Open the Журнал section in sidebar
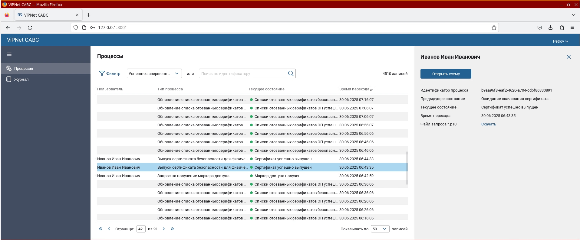580x240 pixels. tap(21, 79)
